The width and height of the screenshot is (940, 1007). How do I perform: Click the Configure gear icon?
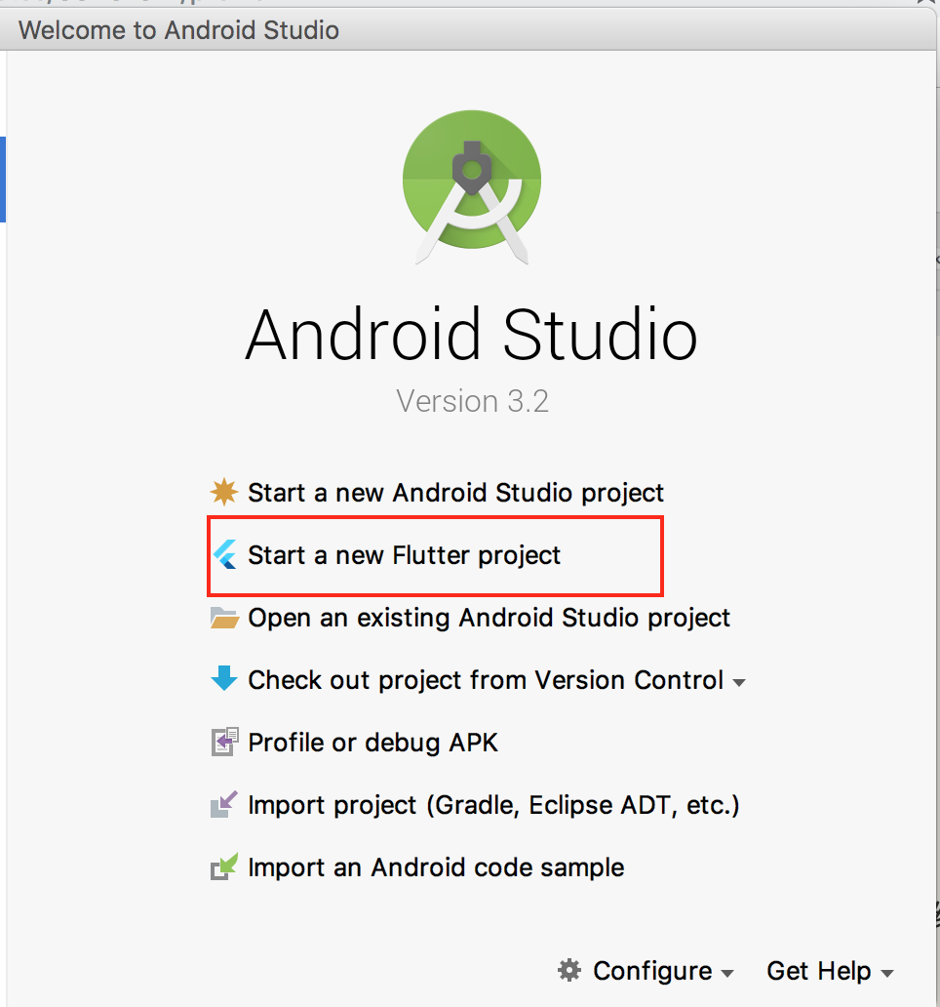point(568,971)
